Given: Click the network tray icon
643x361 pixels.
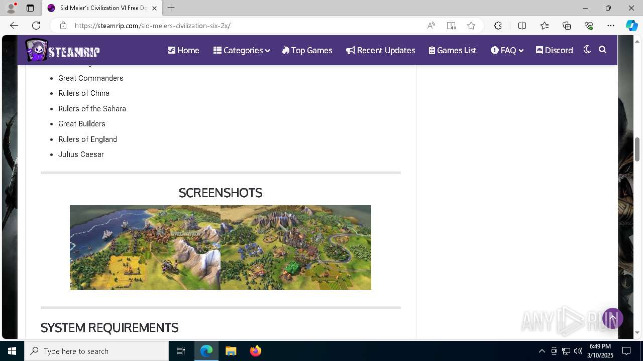Looking at the screenshot, I should [566, 351].
